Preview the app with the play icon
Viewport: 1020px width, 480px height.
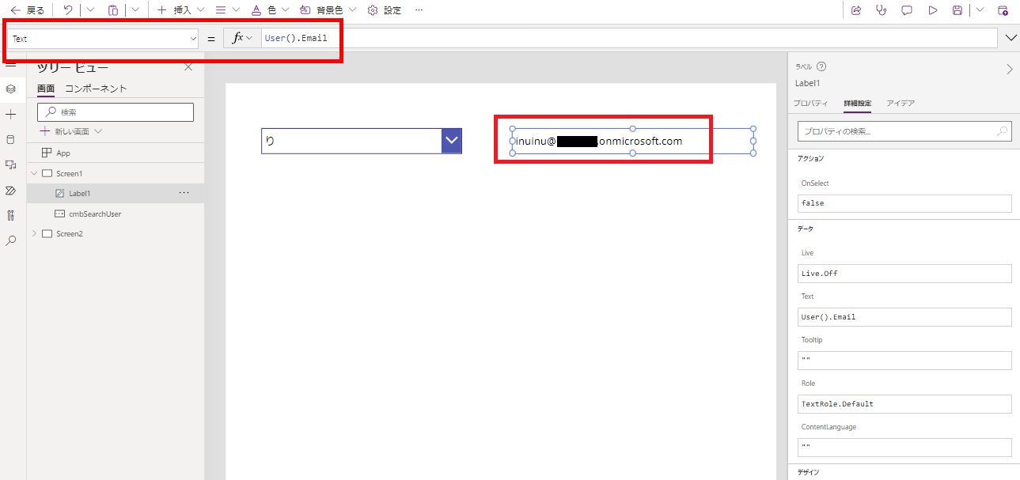pyautogui.click(x=932, y=10)
